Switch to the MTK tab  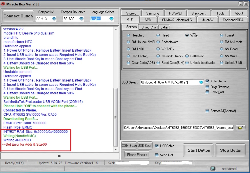tap(130, 19)
